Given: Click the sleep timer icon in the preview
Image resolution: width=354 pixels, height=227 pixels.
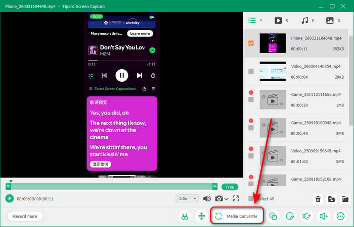Looking at the screenshot, I should [153, 76].
